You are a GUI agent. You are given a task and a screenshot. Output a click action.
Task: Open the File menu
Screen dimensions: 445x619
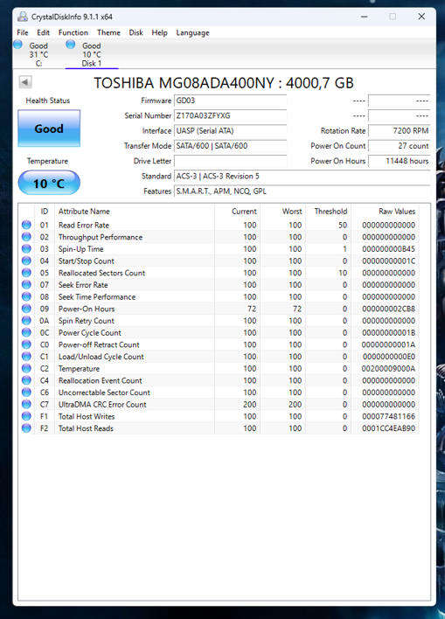click(23, 32)
